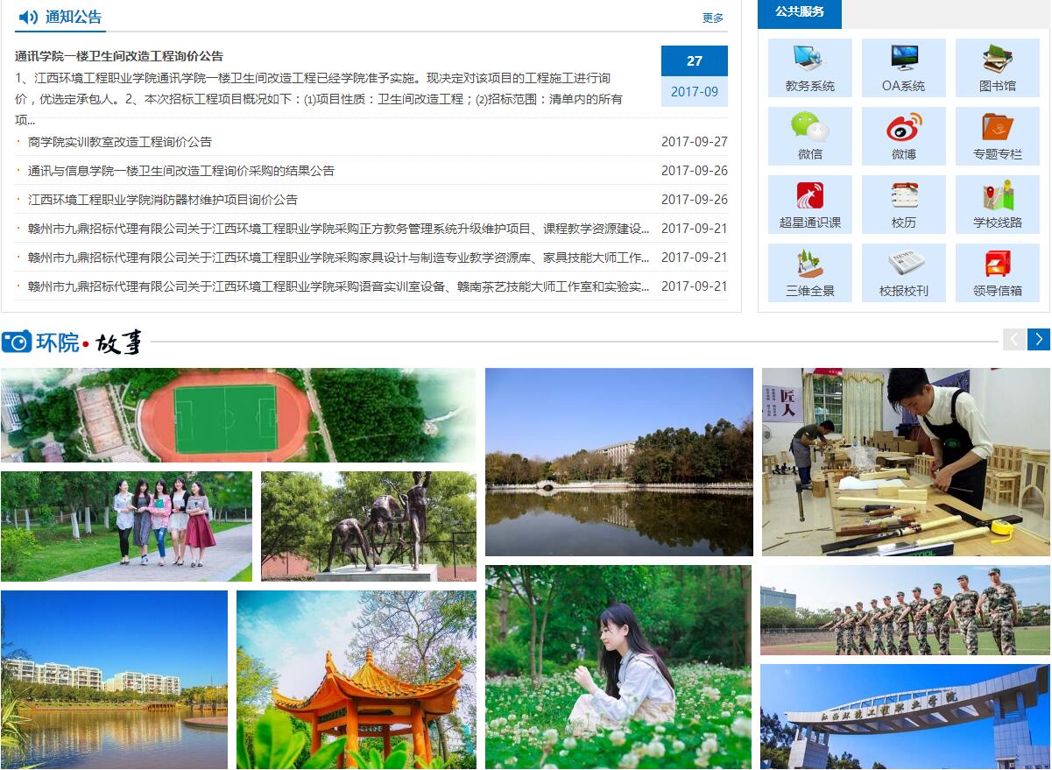Click the OA系统 monitor icon
Viewport: 1052px width, 770px height.
(x=903, y=60)
